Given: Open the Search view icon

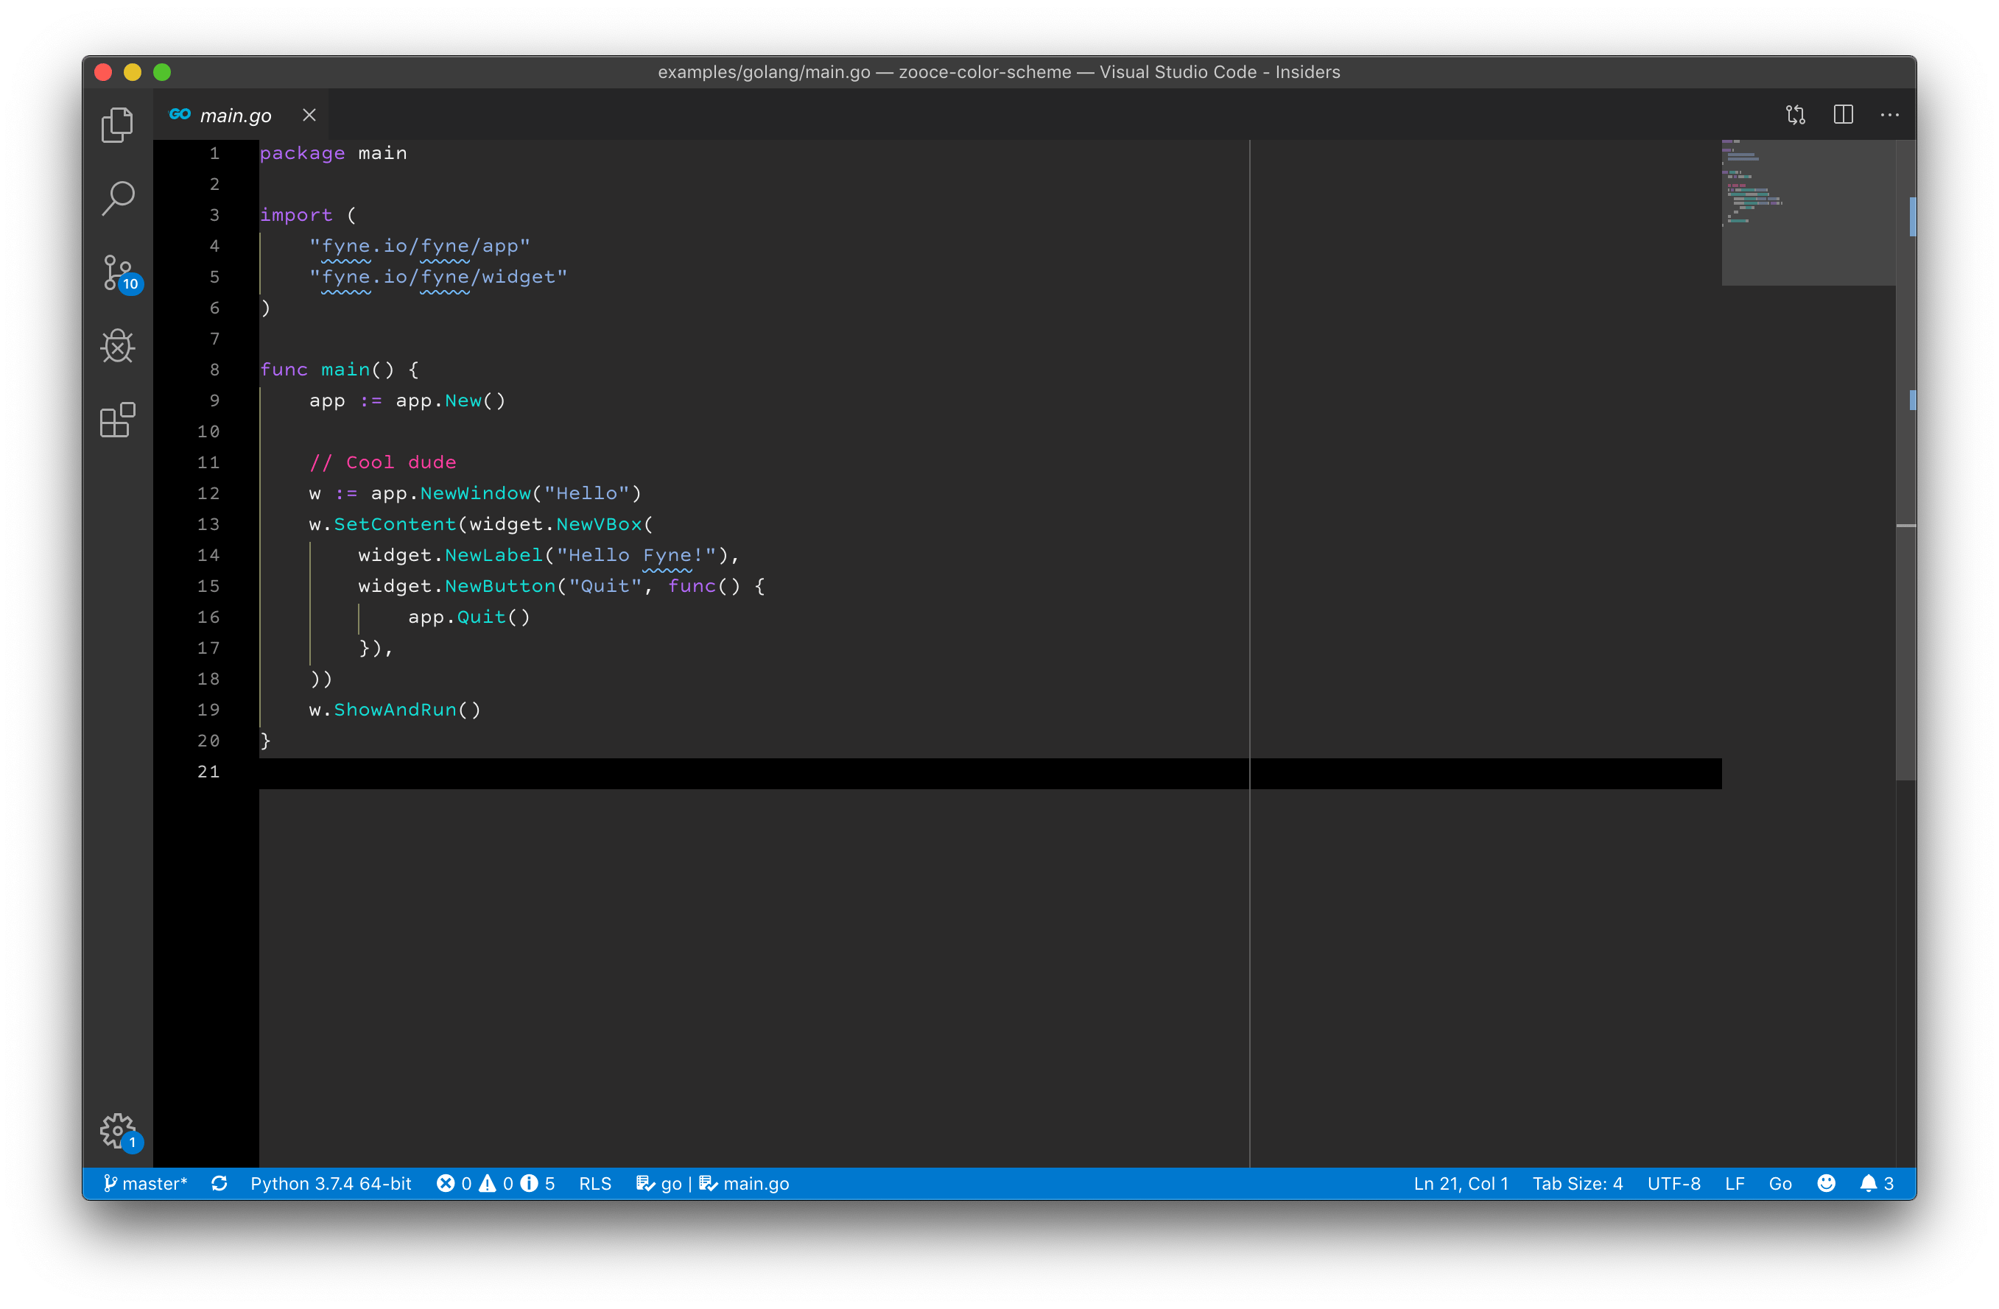Looking at the screenshot, I should pyautogui.click(x=118, y=199).
